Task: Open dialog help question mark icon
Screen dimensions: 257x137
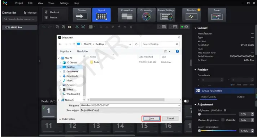Action: (x=177, y=51)
